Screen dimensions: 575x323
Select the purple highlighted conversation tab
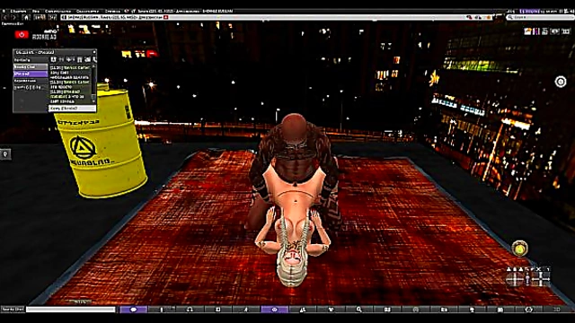click(31, 74)
